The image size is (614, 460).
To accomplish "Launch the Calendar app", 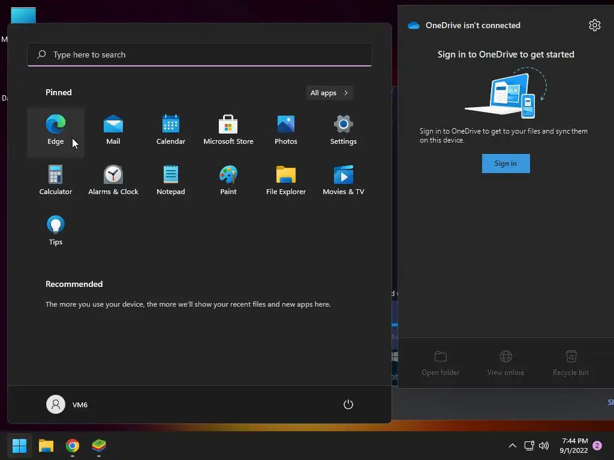I will pyautogui.click(x=171, y=131).
